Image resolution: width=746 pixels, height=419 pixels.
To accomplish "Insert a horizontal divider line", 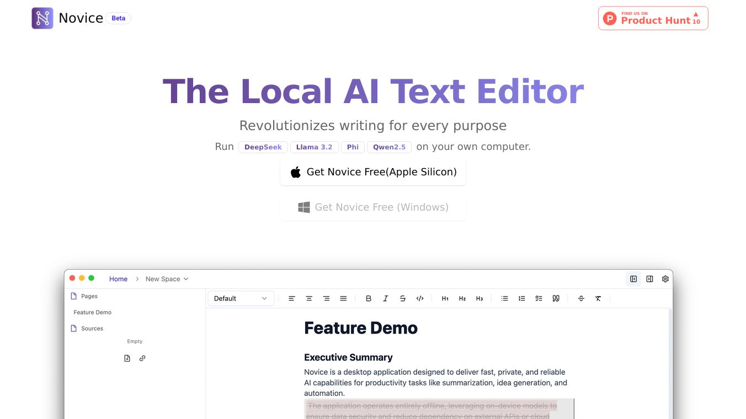I will coord(581,298).
